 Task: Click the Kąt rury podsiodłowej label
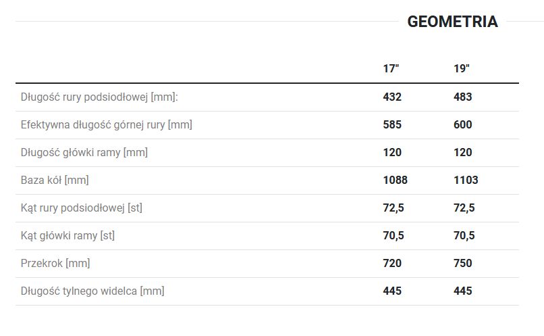pyautogui.click(x=82, y=208)
